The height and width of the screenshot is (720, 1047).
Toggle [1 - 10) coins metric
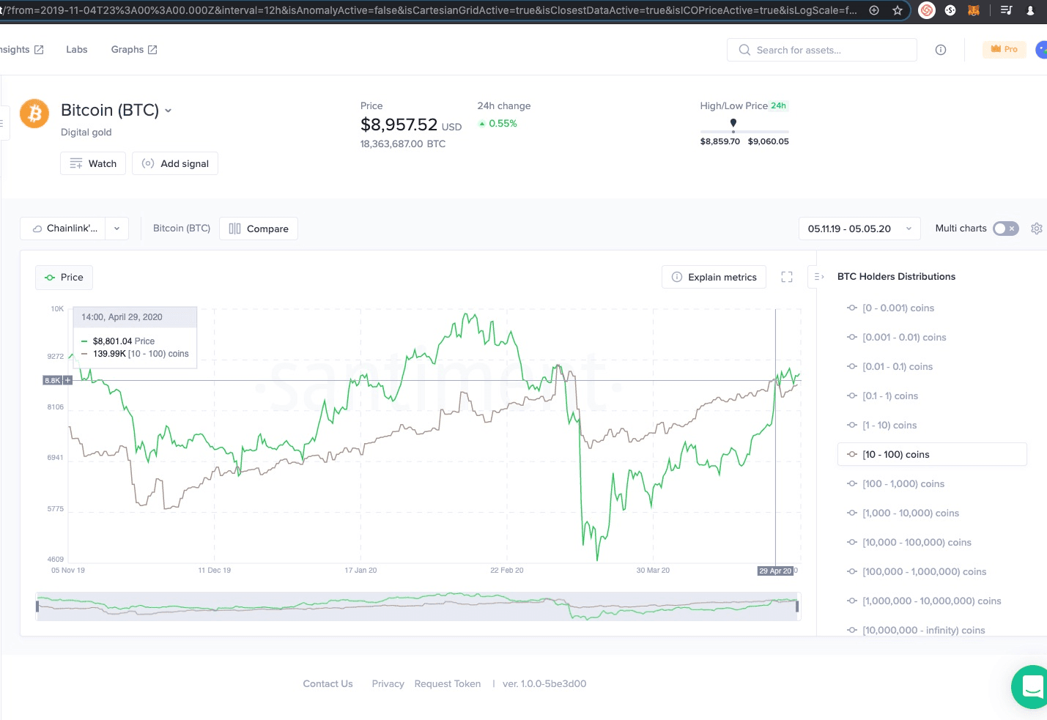pyautogui.click(x=881, y=425)
